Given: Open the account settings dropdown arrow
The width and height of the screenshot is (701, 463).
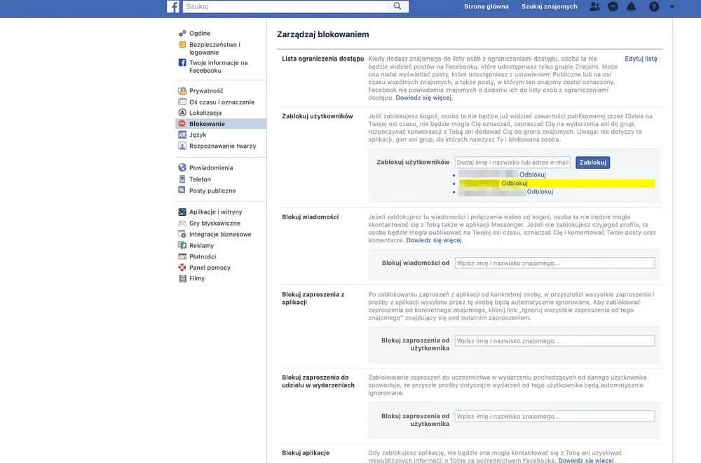Looking at the screenshot, I should pos(670,6).
